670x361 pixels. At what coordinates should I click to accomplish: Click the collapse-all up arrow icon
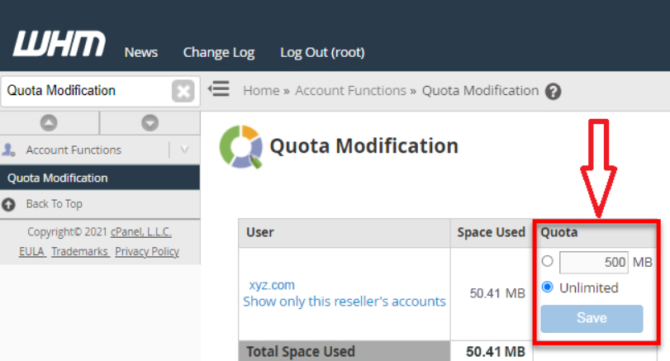tap(49, 122)
